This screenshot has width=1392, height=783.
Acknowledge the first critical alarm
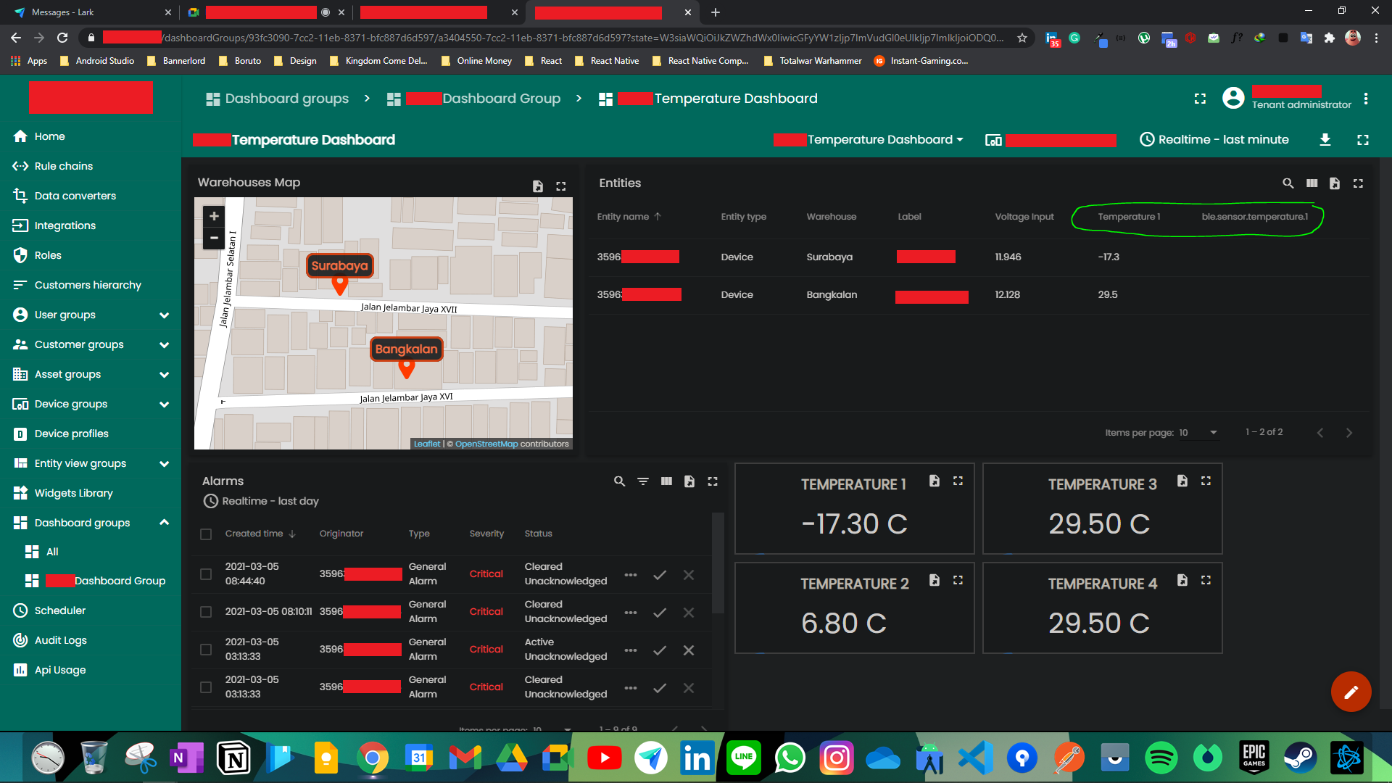(x=660, y=575)
